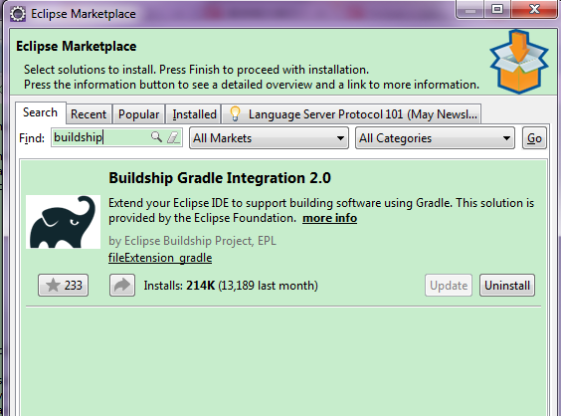Open the All Markets dropdown
Viewport: 561px width, 416px height.
coord(269,137)
